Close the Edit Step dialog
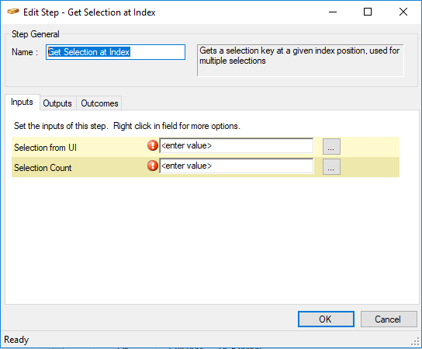422x349 pixels. 403,12
